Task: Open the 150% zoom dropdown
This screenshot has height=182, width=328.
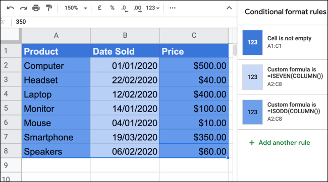Action: point(76,8)
